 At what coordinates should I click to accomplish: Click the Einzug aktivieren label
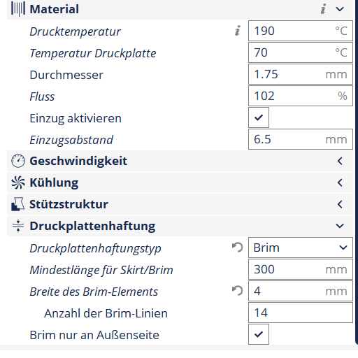pyautogui.click(x=76, y=119)
